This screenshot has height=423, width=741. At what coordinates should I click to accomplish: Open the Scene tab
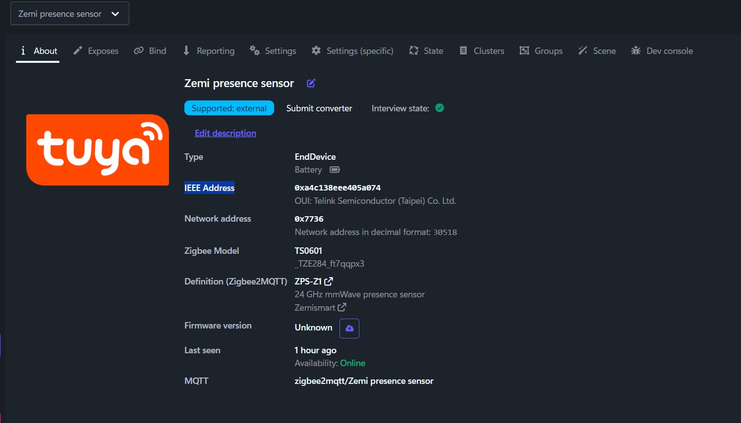click(x=597, y=51)
